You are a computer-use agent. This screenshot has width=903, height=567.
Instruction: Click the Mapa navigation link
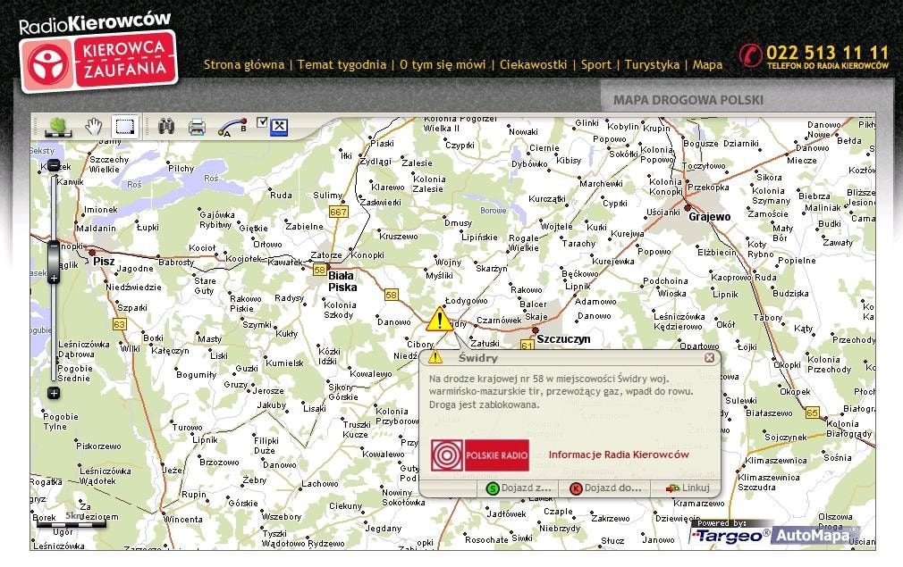pyautogui.click(x=707, y=64)
